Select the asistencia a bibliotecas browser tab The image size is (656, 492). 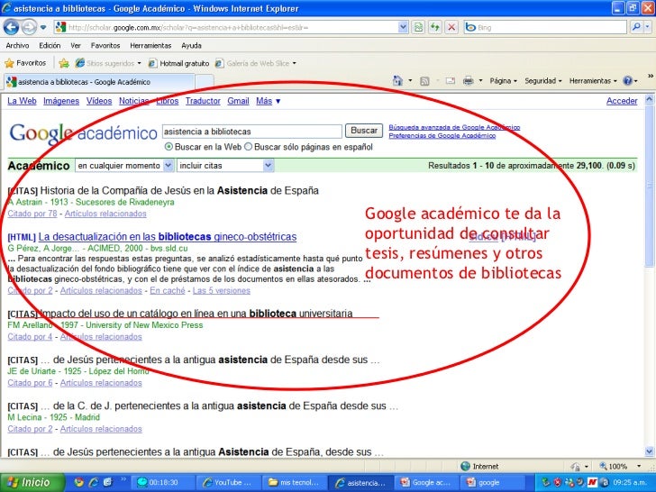(99, 82)
